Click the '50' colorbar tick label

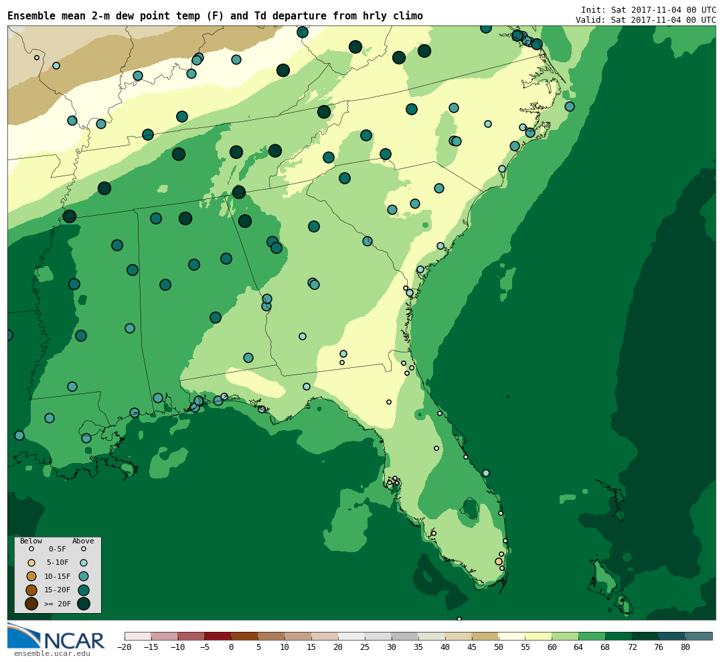point(499,647)
